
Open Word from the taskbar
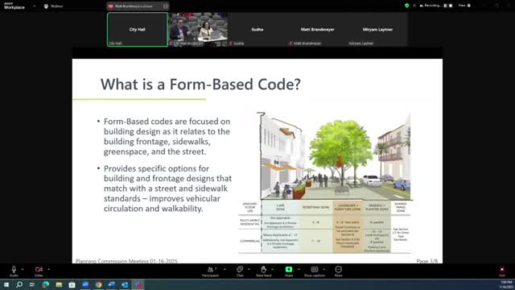[112, 284]
